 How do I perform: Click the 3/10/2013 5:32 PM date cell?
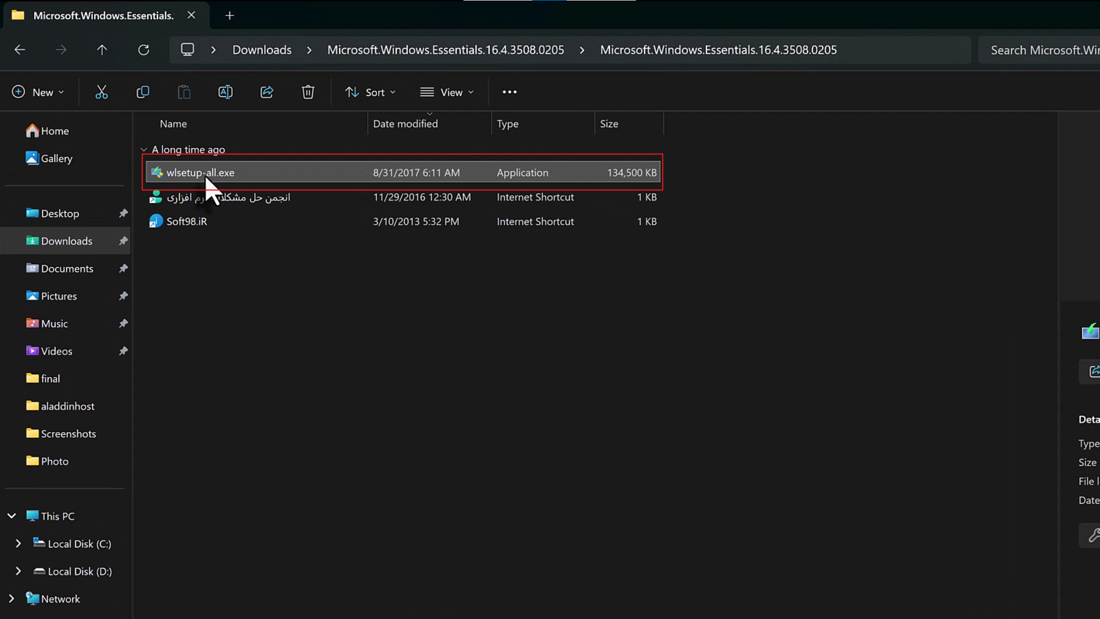[416, 221]
